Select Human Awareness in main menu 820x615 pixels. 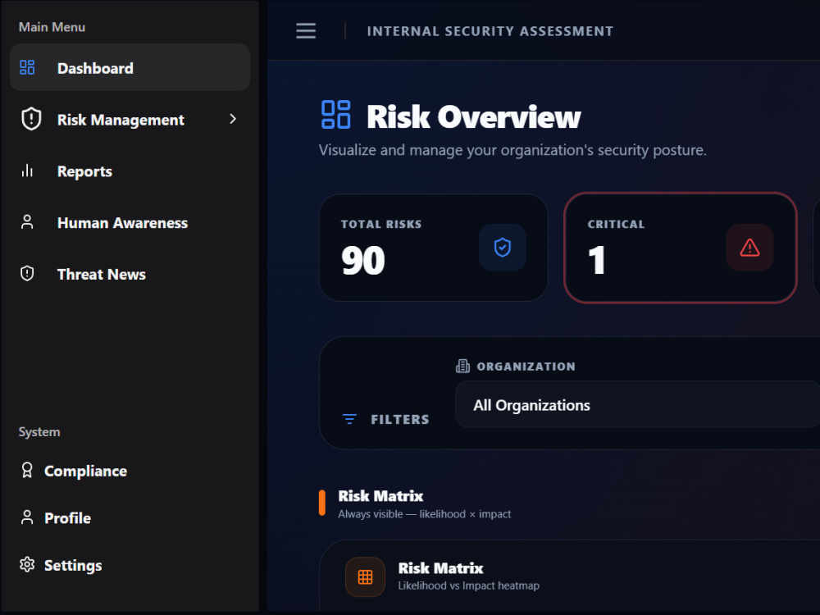(130, 222)
